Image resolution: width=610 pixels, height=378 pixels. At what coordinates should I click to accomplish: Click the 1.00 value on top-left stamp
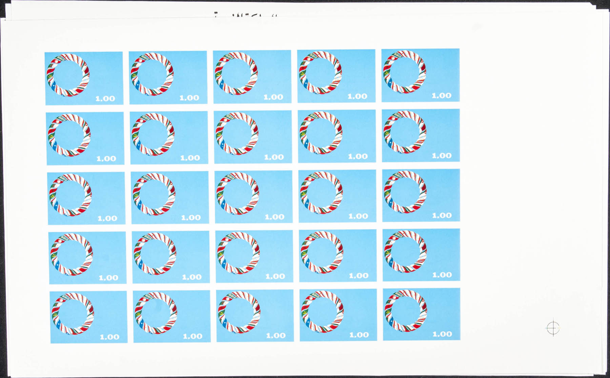pos(105,99)
